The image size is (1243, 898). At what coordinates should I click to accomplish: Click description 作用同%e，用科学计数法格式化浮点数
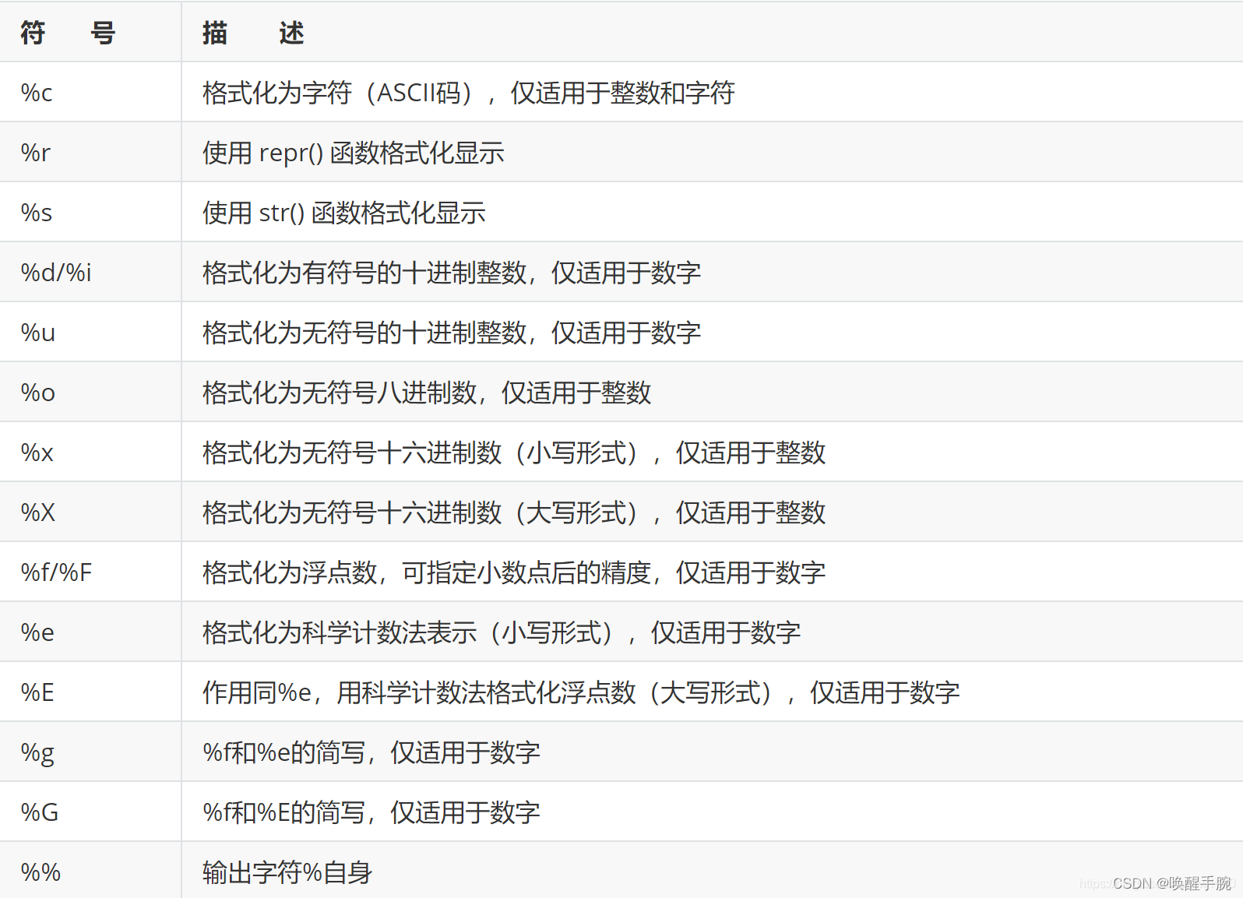[420, 692]
